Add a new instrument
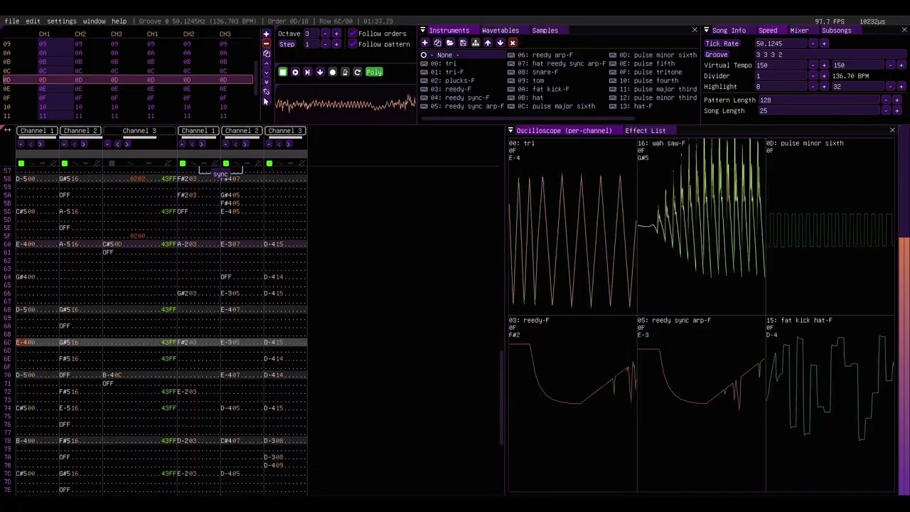 [x=424, y=43]
